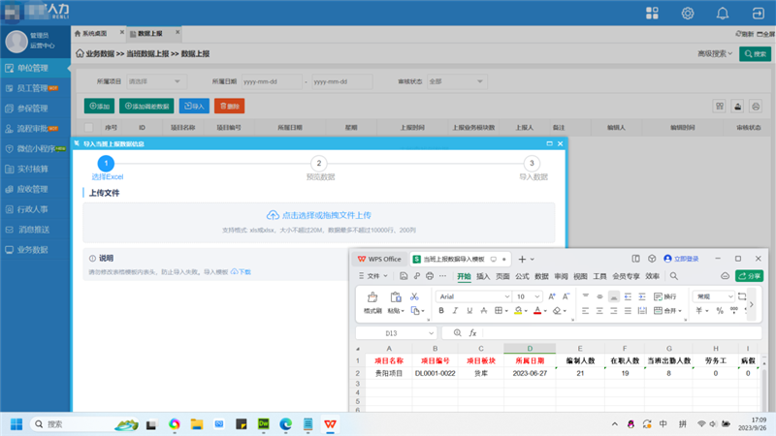
Task: Open settings gear in top header
Action: tap(688, 14)
